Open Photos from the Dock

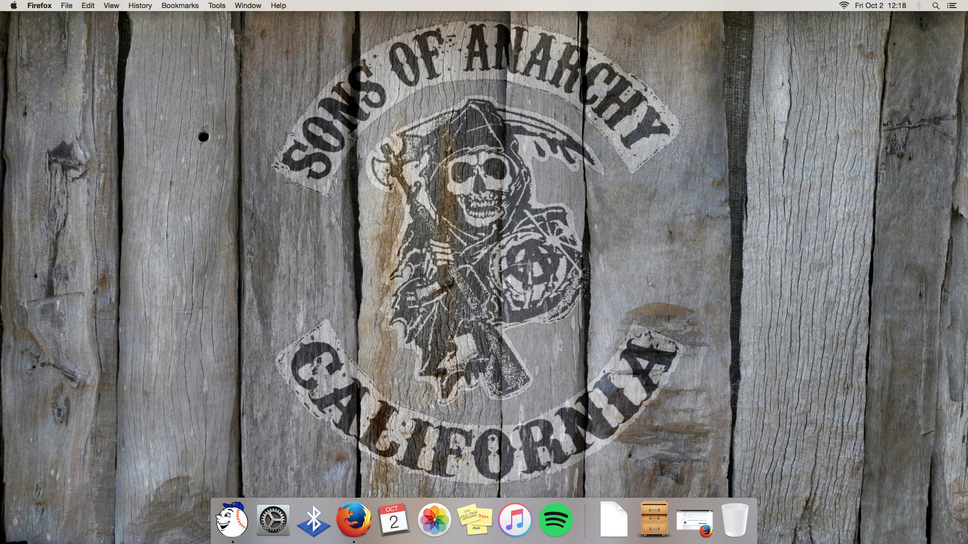435,519
